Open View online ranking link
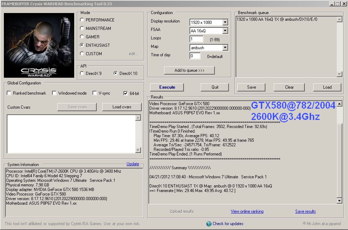The image size is (348, 230). [247, 211]
